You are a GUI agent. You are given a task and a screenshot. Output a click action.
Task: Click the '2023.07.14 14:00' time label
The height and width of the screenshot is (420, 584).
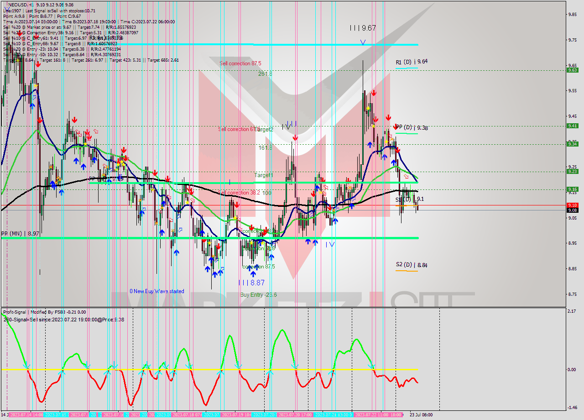click(x=26, y=415)
